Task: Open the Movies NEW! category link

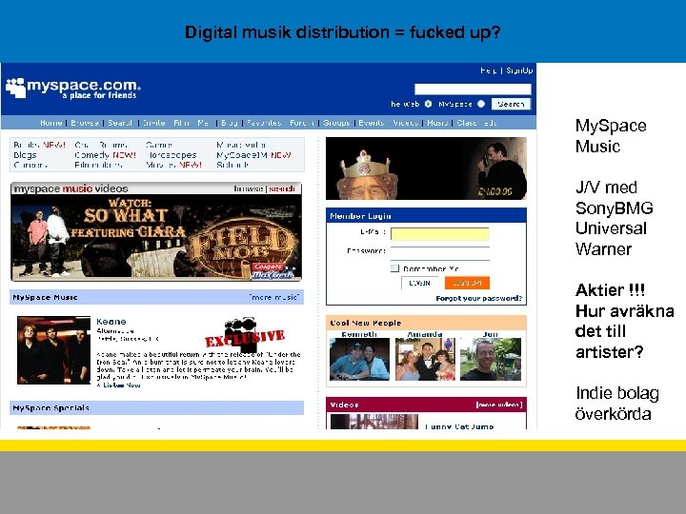Action: [173, 166]
